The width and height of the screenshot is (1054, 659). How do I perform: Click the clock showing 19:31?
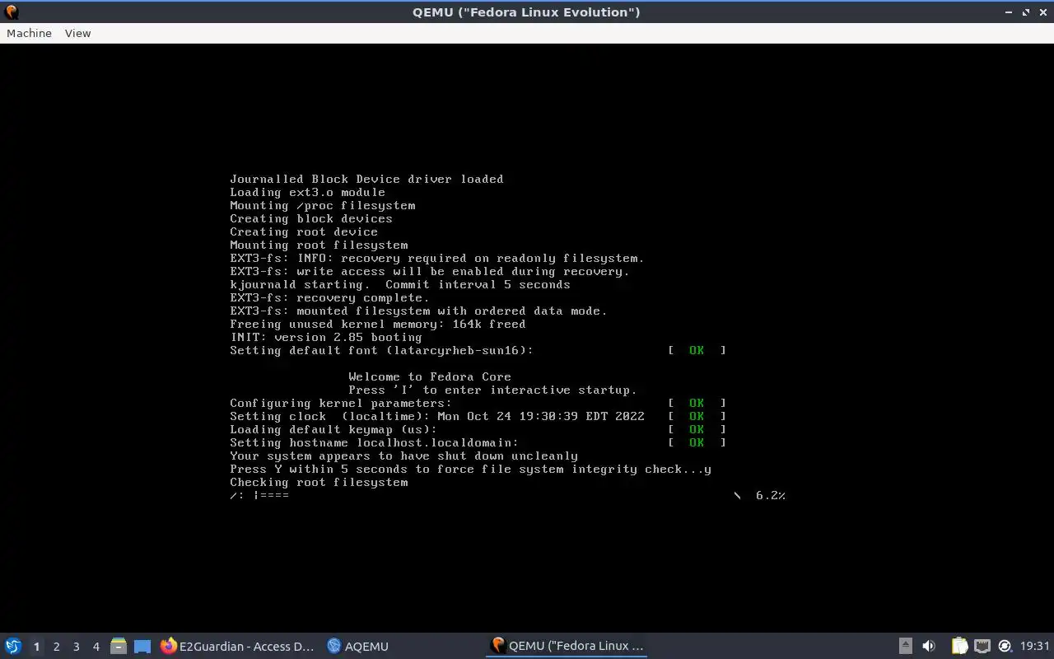click(1035, 646)
